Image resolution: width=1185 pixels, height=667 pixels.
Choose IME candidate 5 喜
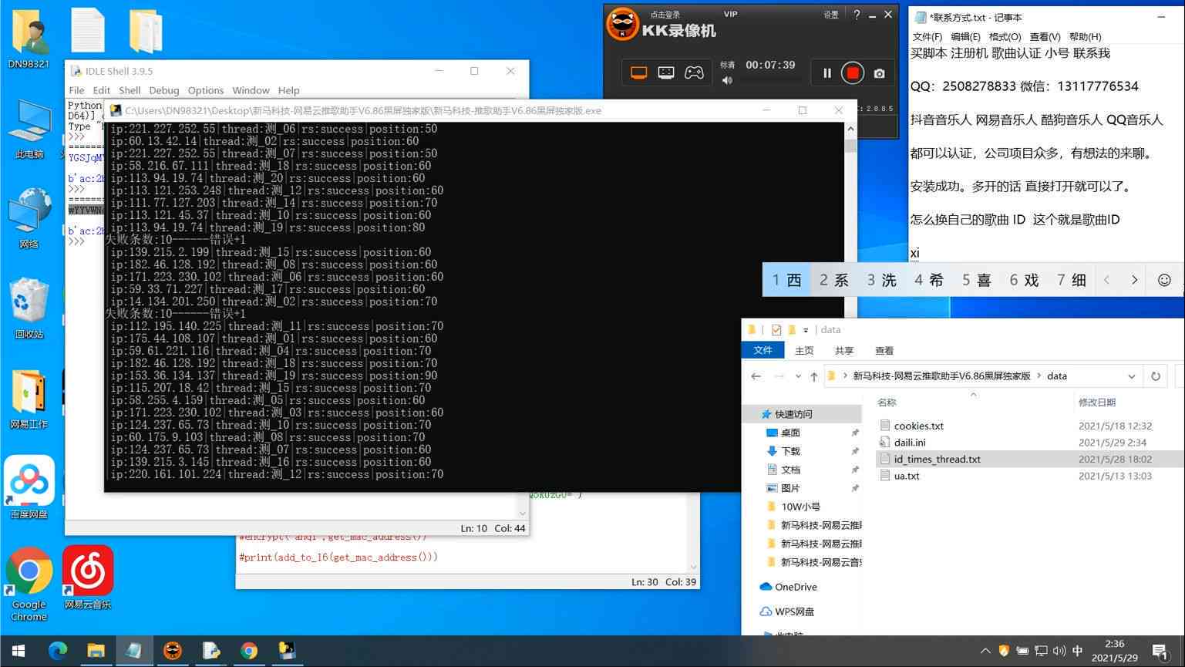tap(976, 280)
